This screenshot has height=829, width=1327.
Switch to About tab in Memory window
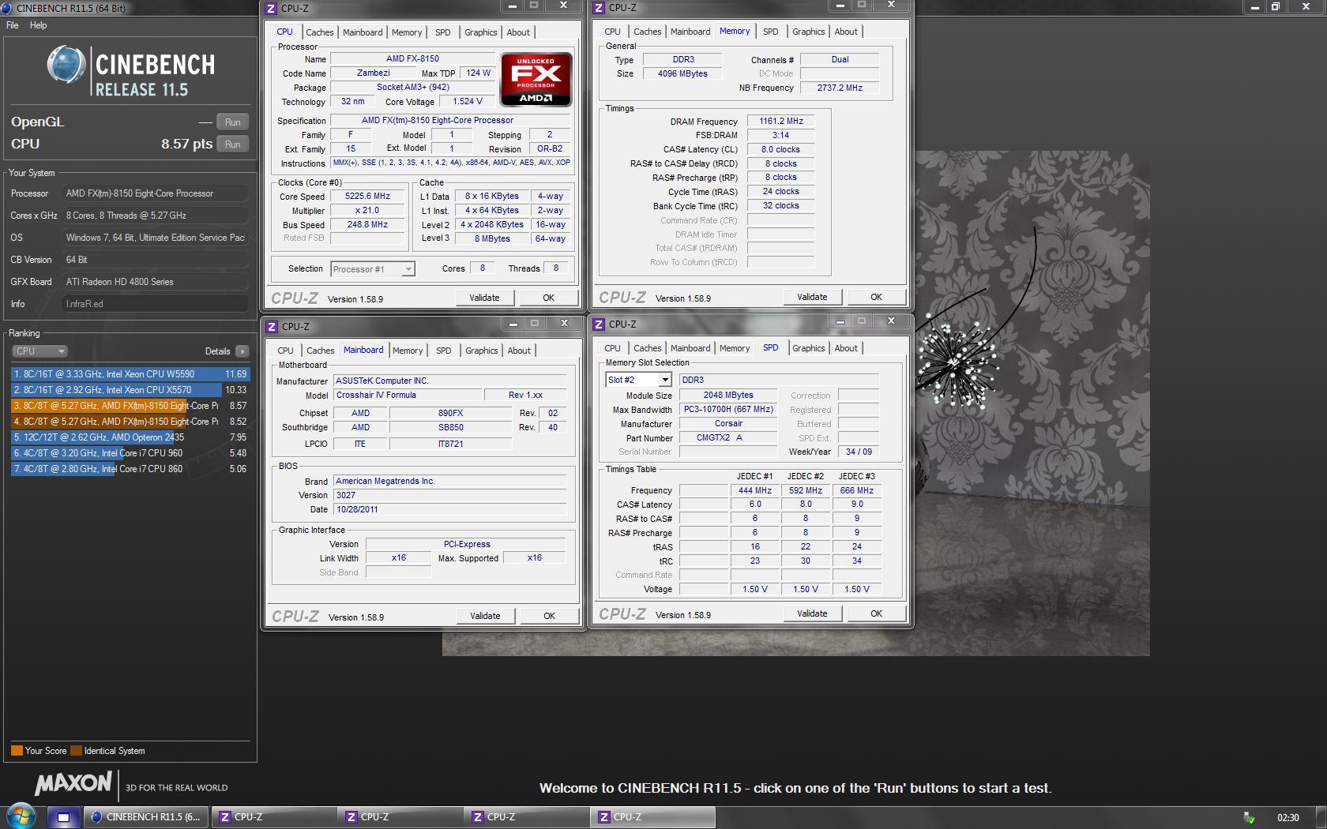point(846,32)
